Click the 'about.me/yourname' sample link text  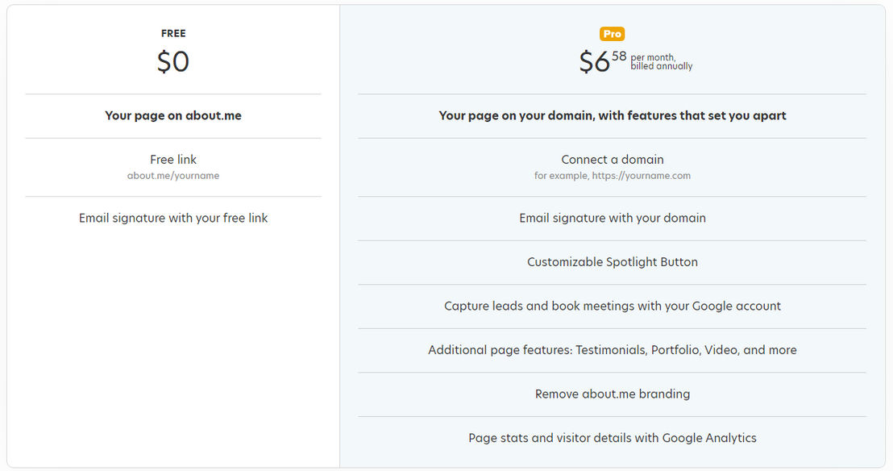(x=173, y=176)
